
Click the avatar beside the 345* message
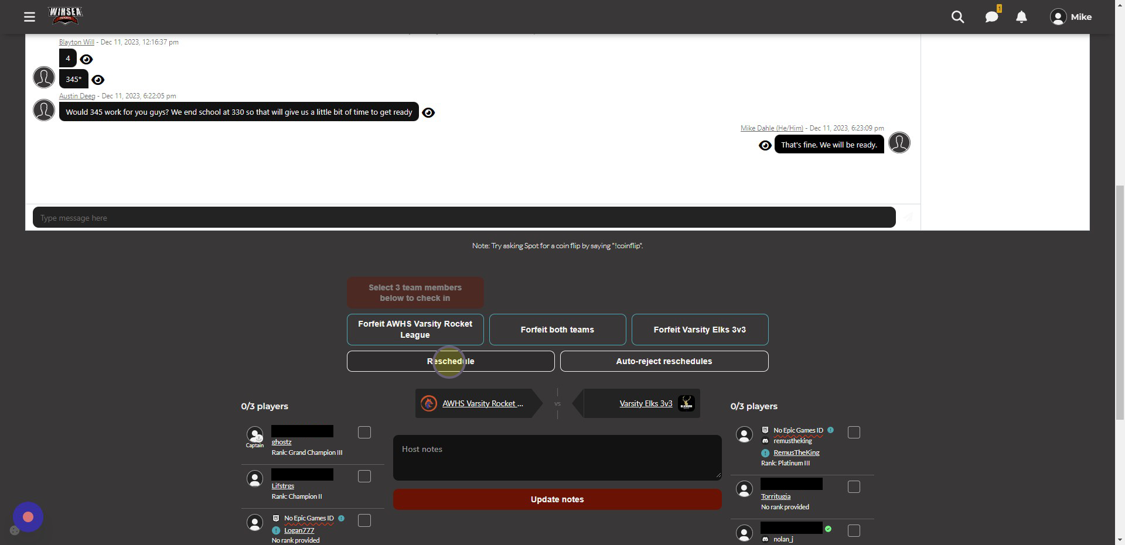(44, 77)
